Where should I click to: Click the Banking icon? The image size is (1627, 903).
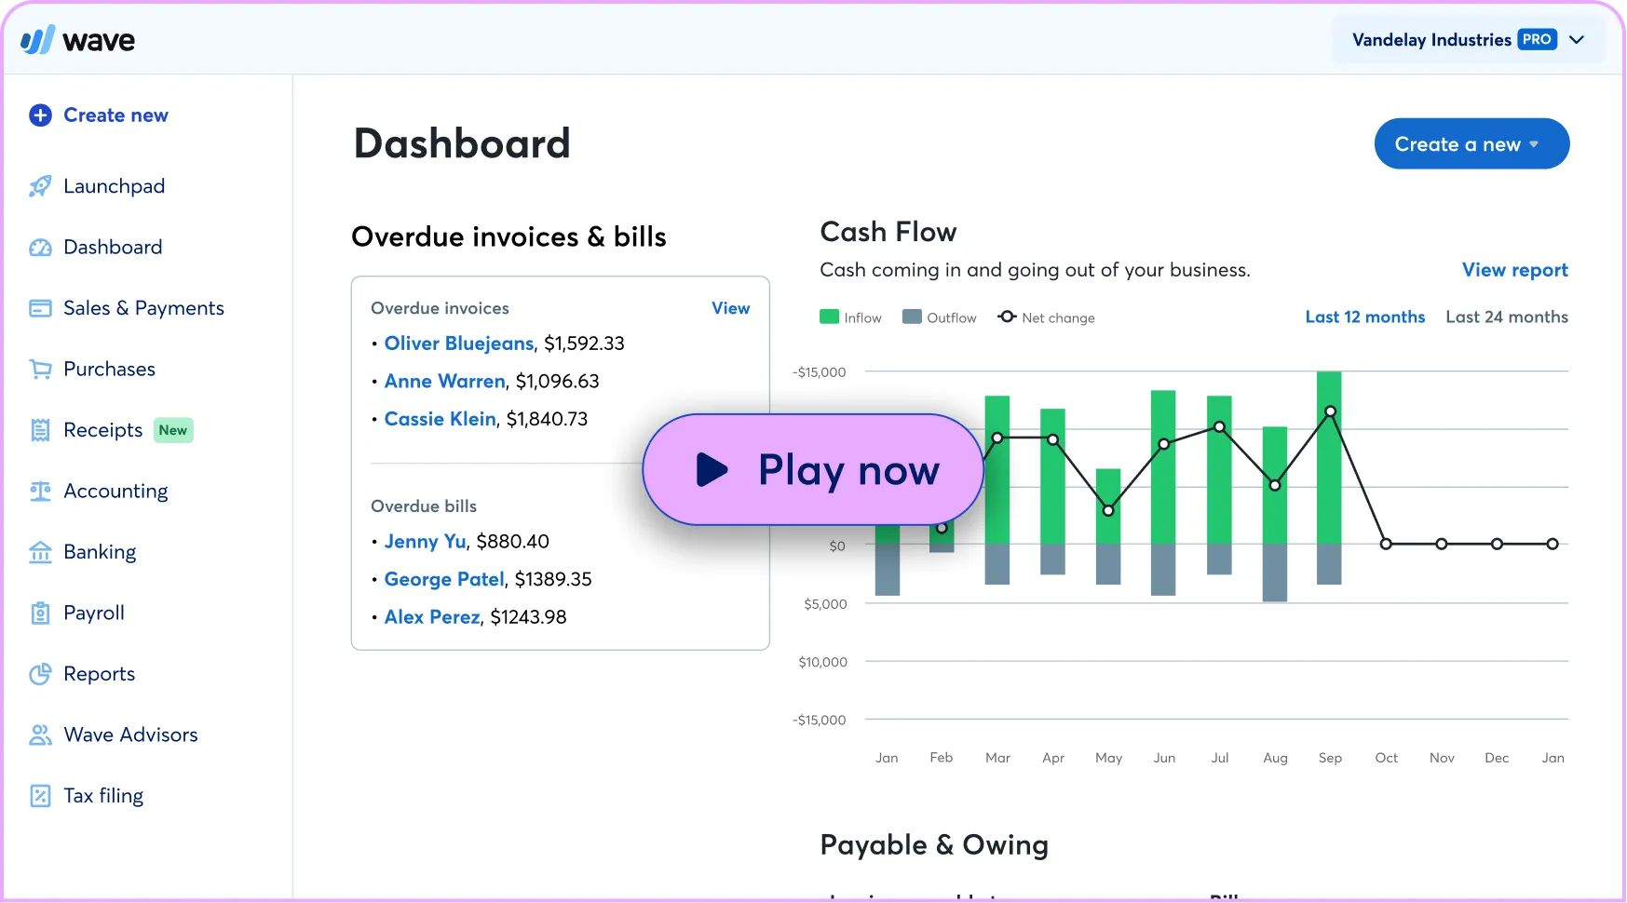(x=40, y=551)
